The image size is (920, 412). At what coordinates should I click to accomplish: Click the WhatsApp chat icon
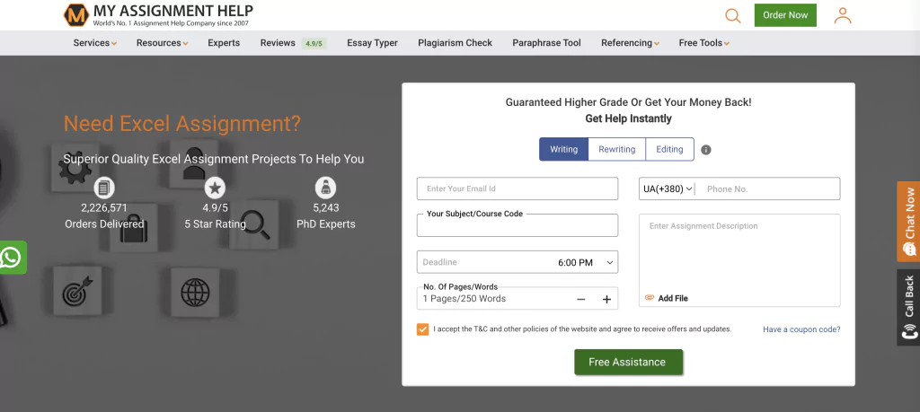11,258
